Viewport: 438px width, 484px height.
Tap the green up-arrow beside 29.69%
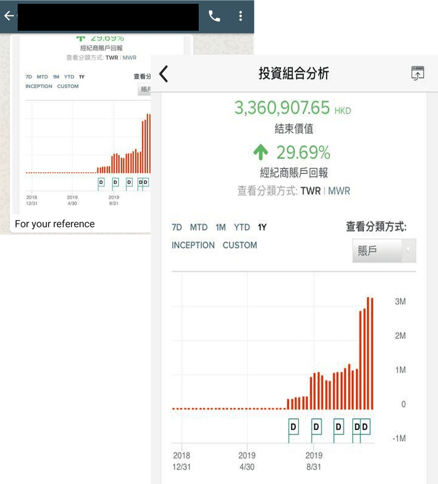tap(261, 152)
